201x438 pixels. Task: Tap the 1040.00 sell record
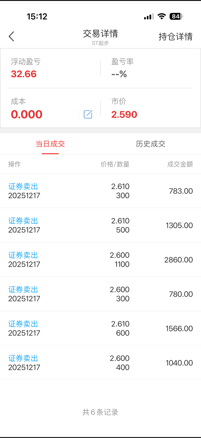click(x=100, y=363)
